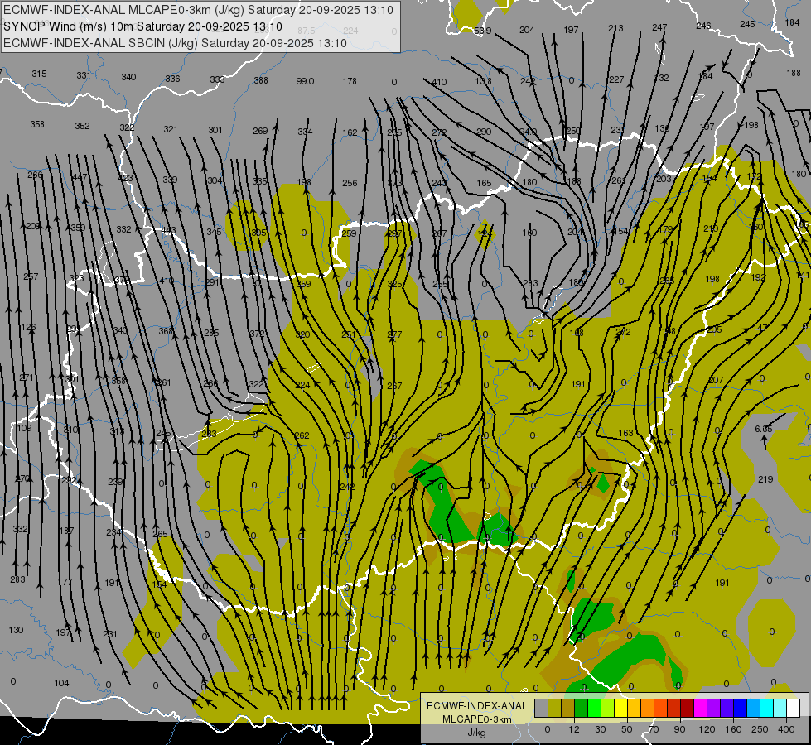Viewport: 811px width, 745px height.
Task: Click the violet legend swatch before 160
Action: (x=727, y=708)
